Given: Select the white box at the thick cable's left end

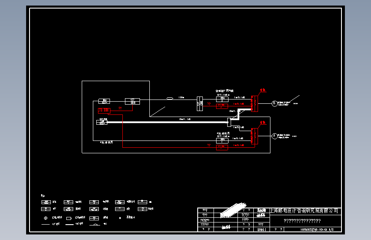Looking at the screenshot, I should tap(102, 123).
